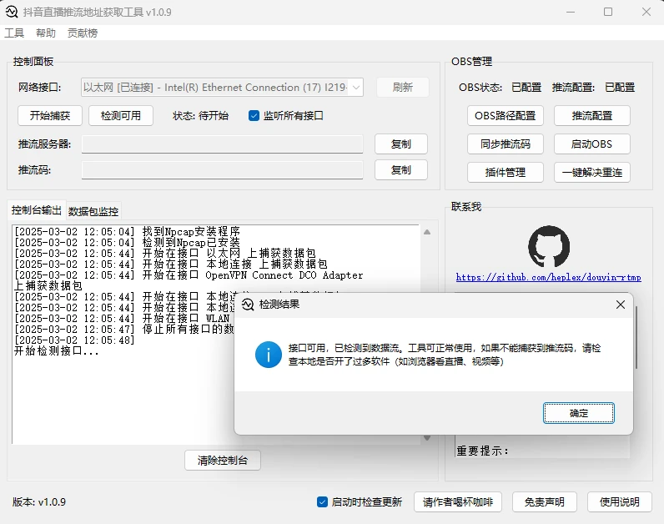The width and height of the screenshot is (664, 524).
Task: Click the 状态: 待开始 status text
Action: pos(201,116)
